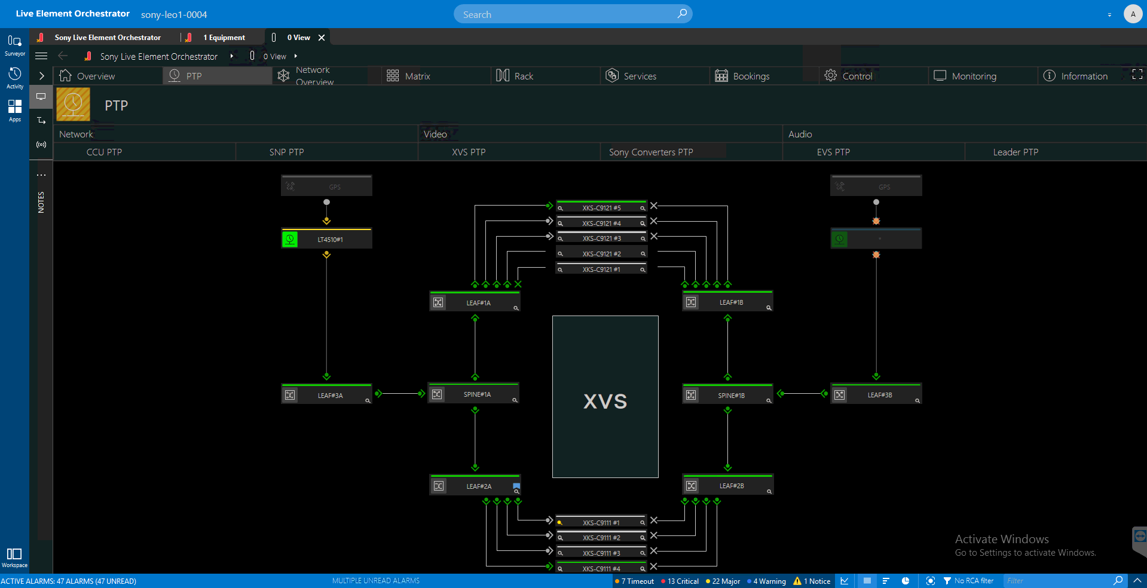
Task: Click the switch icon on SPINE#1A node
Action: click(x=437, y=394)
